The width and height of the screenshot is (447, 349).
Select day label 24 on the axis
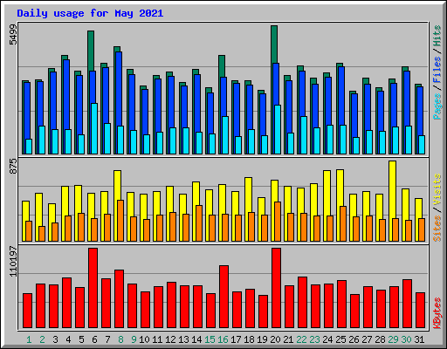click(x=327, y=339)
